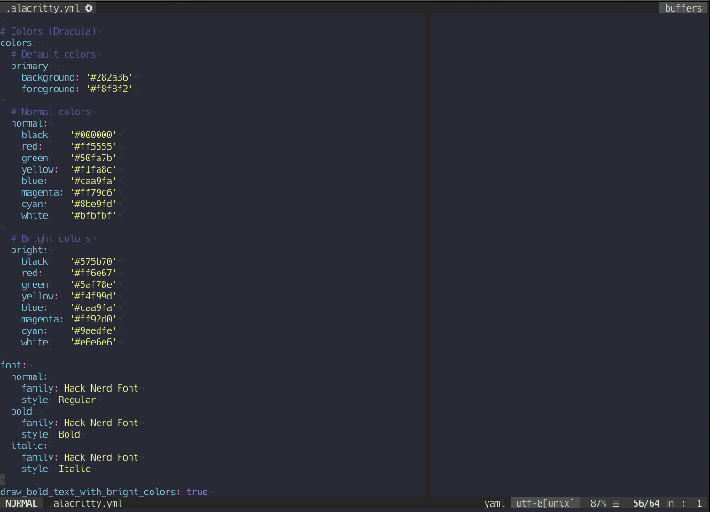The image size is (710, 512).
Task: Click the bright red value '#ff6e67'
Action: 93,274
